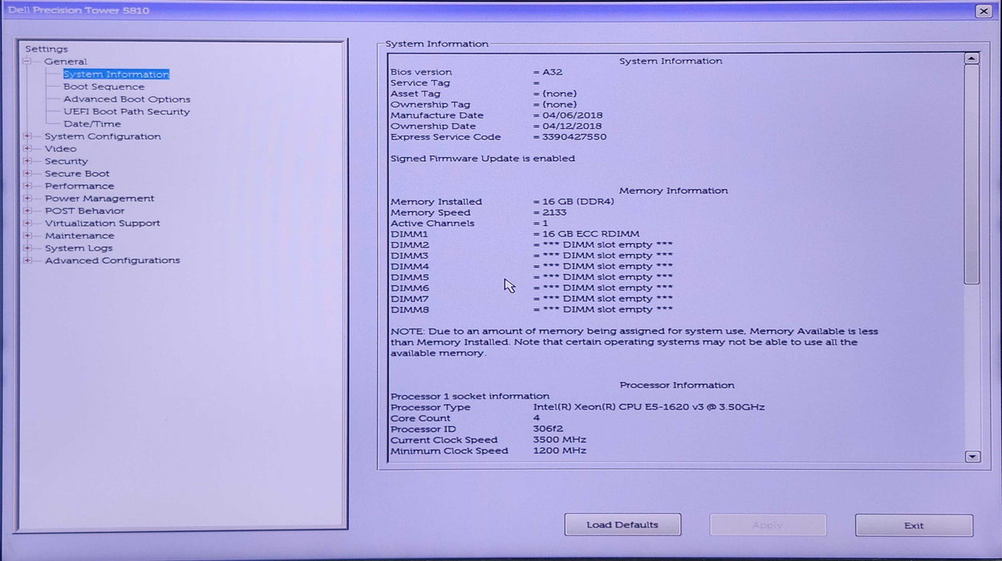The image size is (1002, 561).
Task: Click the scroll-down arrow on the info panel
Action: (x=972, y=456)
